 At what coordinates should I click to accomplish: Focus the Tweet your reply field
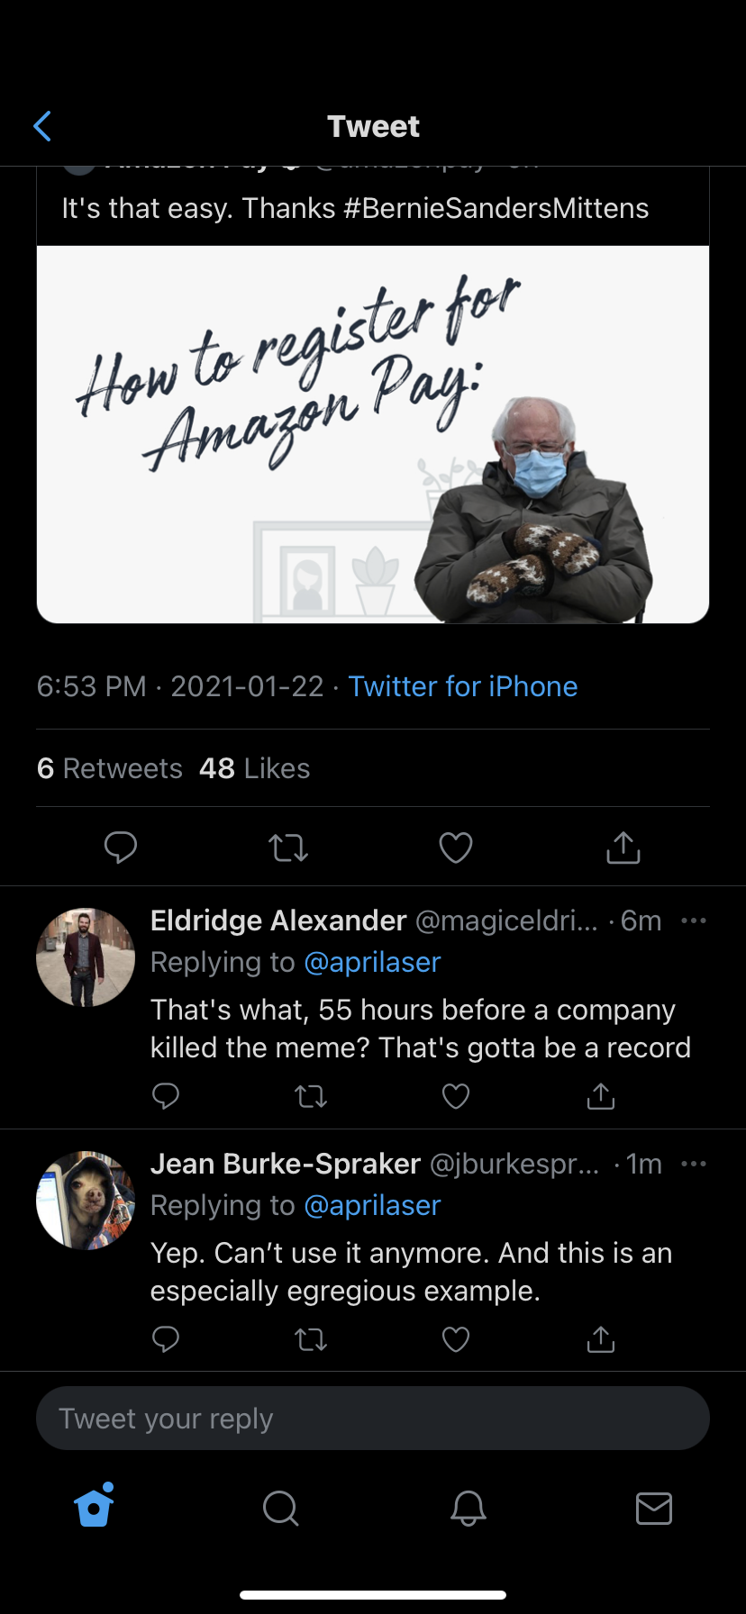coord(373,1419)
